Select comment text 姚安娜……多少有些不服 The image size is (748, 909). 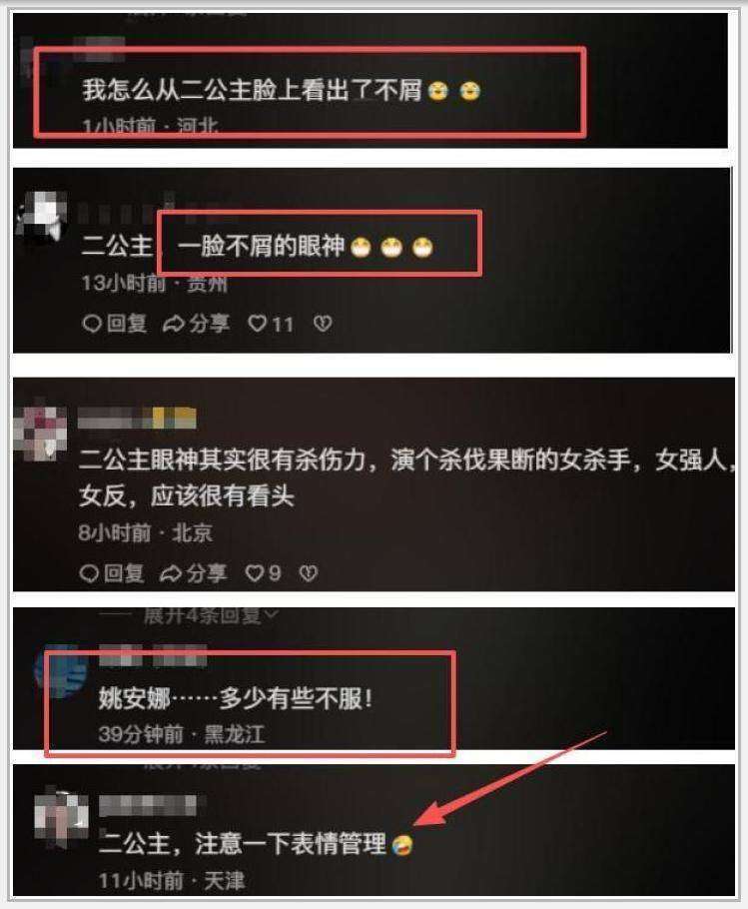[x=236, y=698]
